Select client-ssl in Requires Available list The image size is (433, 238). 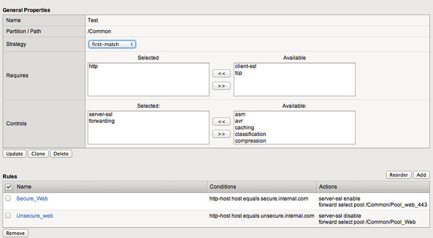point(245,67)
